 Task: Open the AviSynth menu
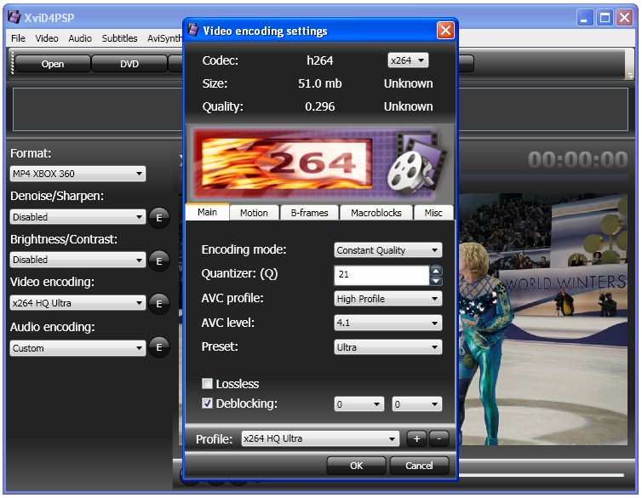(164, 38)
